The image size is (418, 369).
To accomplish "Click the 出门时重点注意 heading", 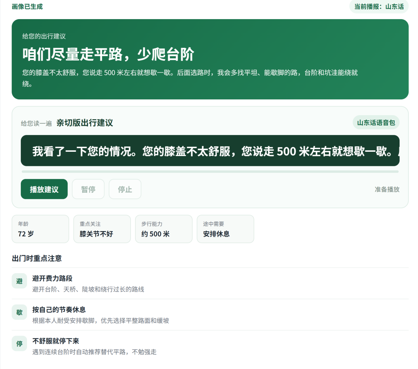I will (x=37, y=258).
